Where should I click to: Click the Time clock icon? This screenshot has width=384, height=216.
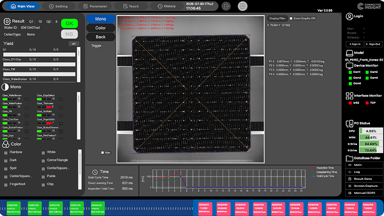[95, 172]
